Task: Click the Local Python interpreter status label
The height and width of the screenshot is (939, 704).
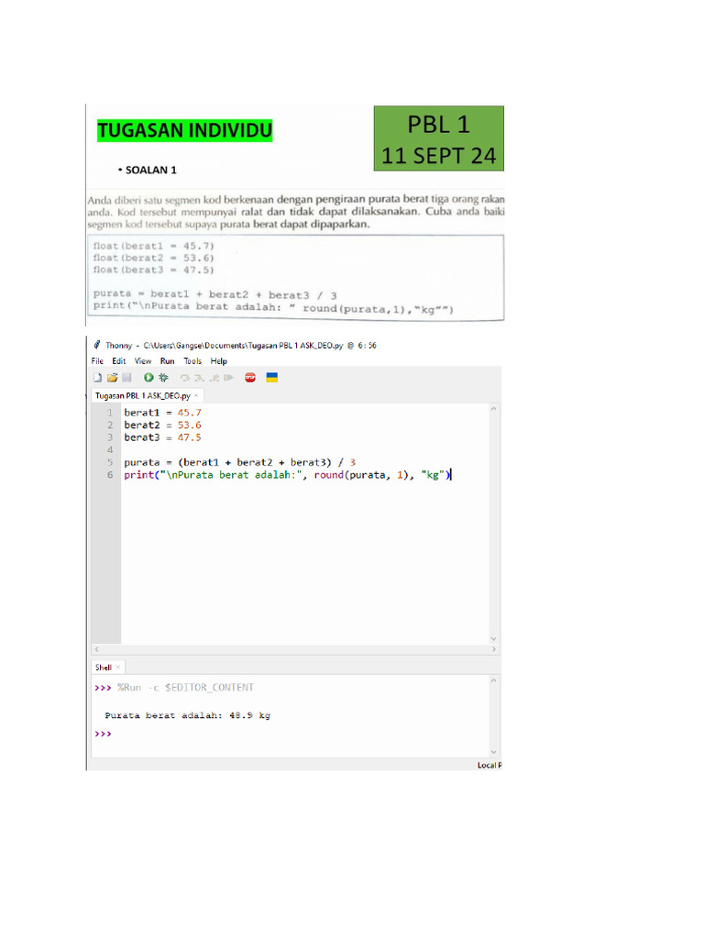Action: point(489,766)
